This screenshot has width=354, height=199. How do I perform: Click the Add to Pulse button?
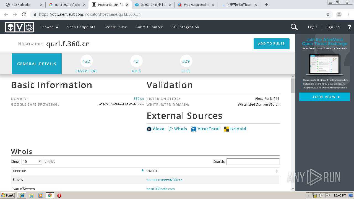click(x=271, y=44)
